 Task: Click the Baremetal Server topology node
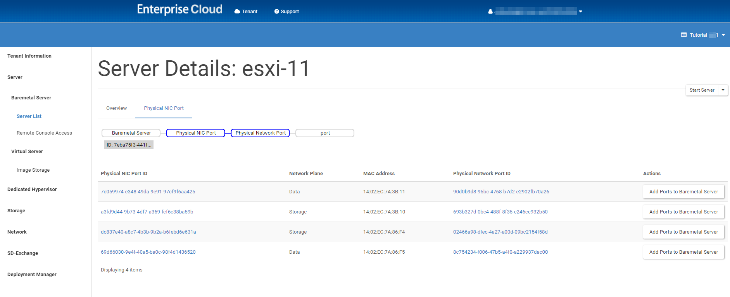tap(131, 133)
